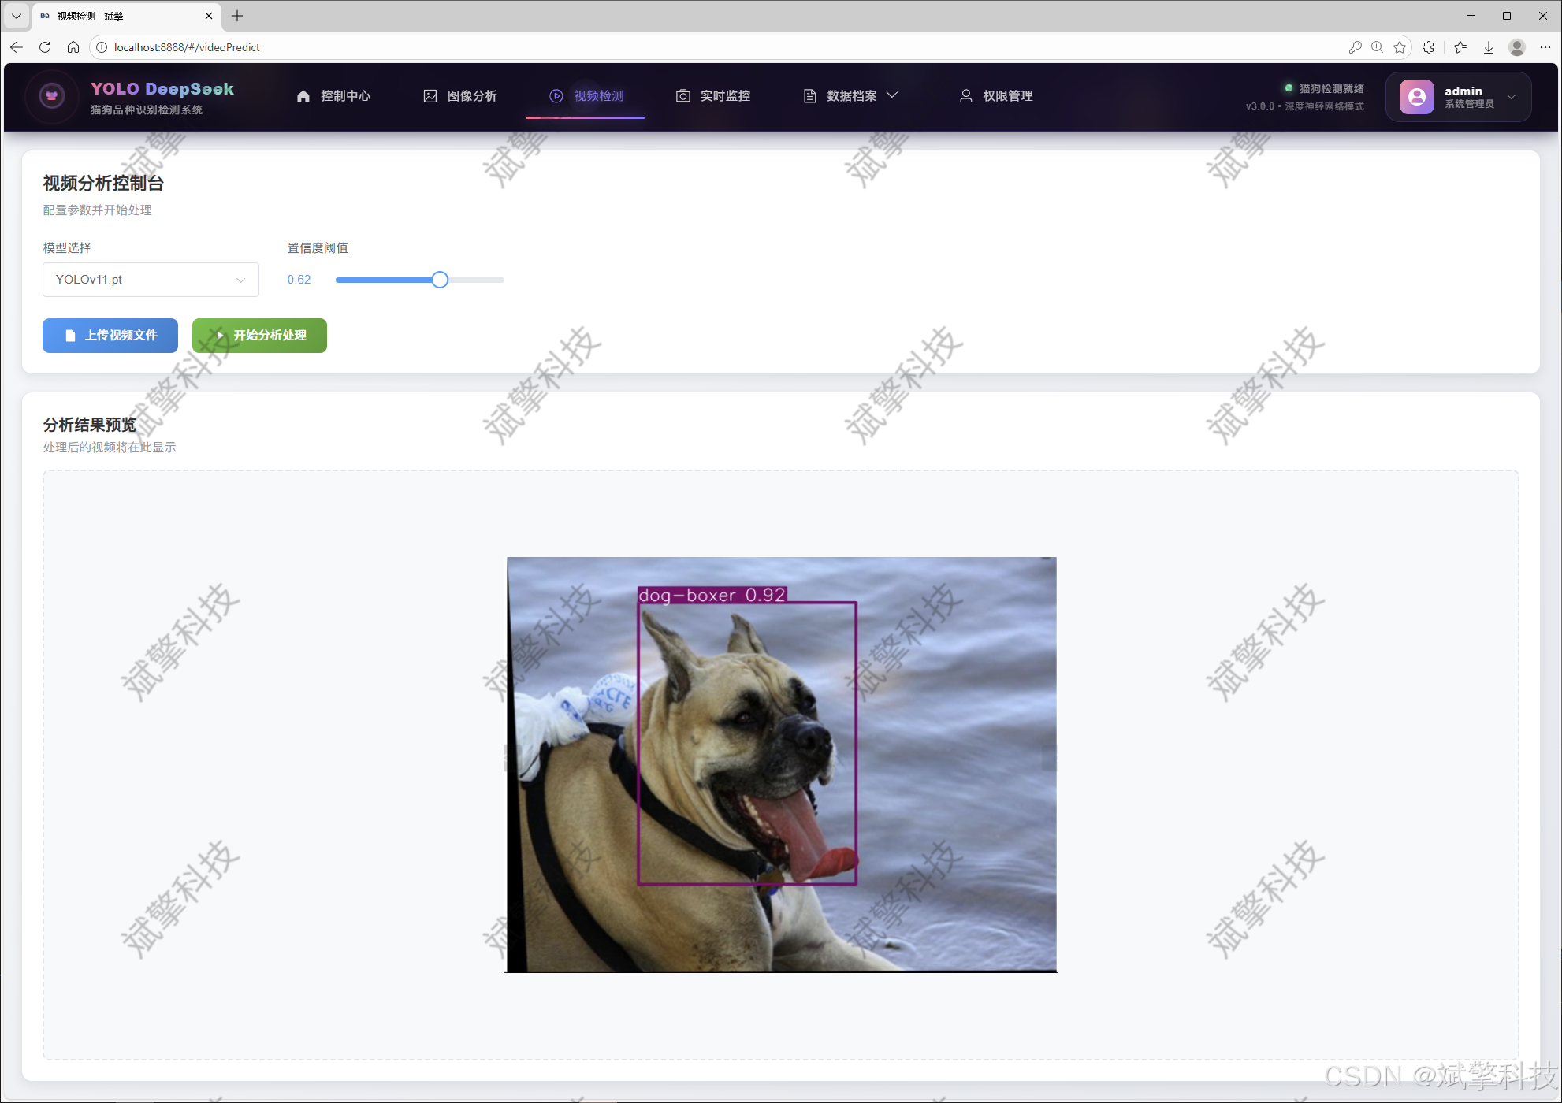Click the detected dog-boxer video preview
Viewport: 1562px width, 1103px height.
tap(781, 764)
